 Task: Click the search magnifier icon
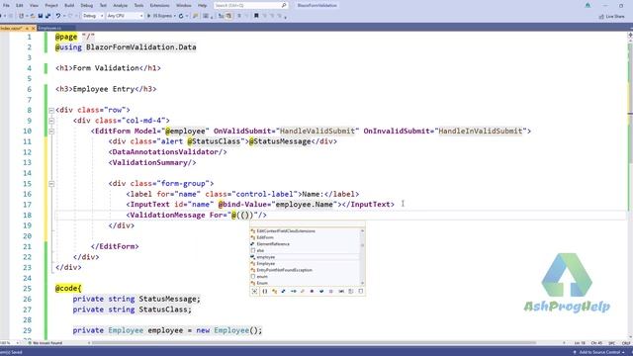pyautogui.click(x=284, y=6)
